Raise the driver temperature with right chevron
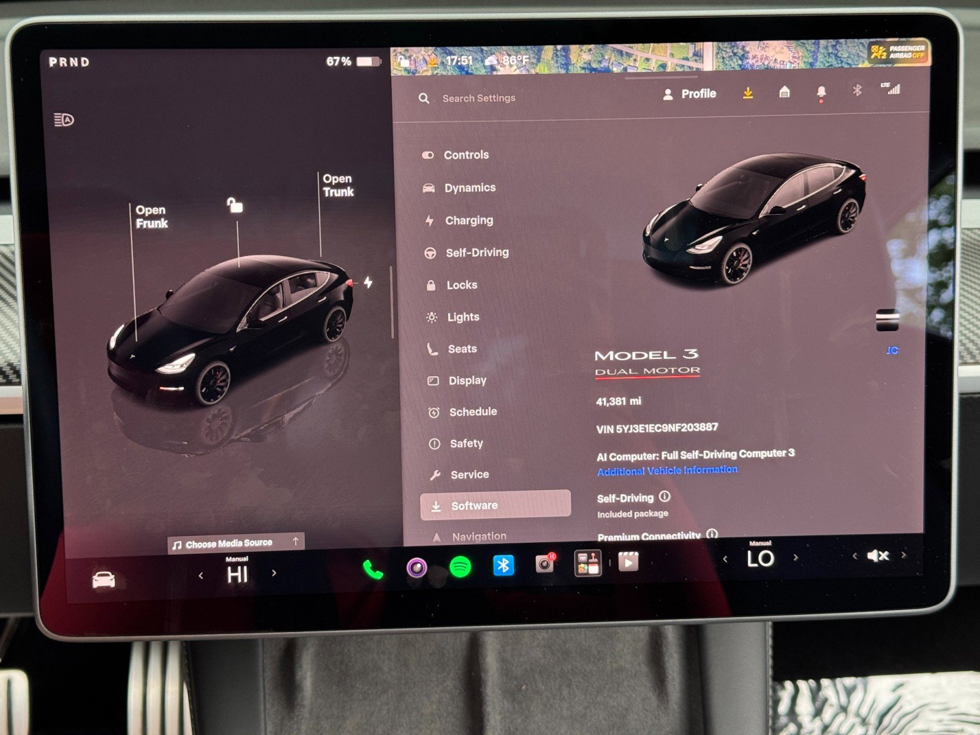 point(274,573)
